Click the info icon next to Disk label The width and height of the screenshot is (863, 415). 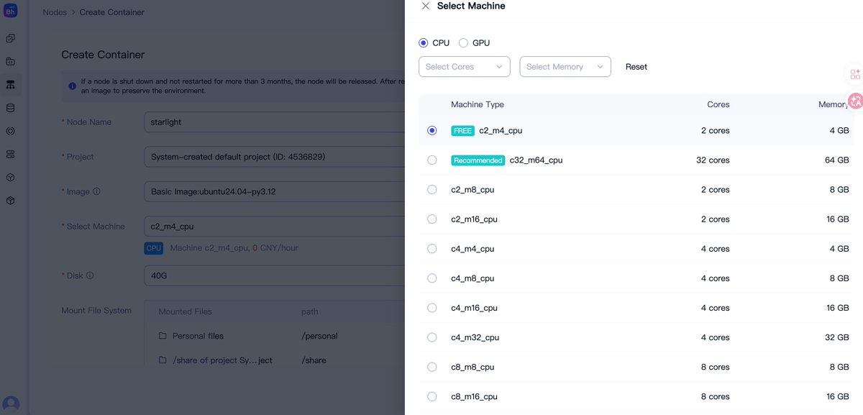coord(90,275)
